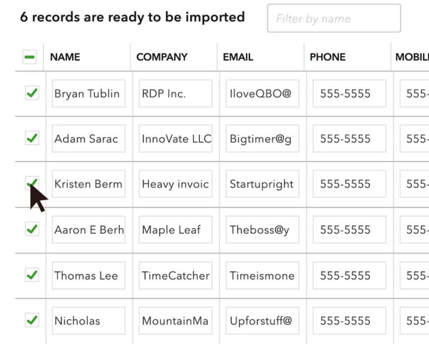Uncheck the Aaron E Berh row checkbox

pos(32,229)
